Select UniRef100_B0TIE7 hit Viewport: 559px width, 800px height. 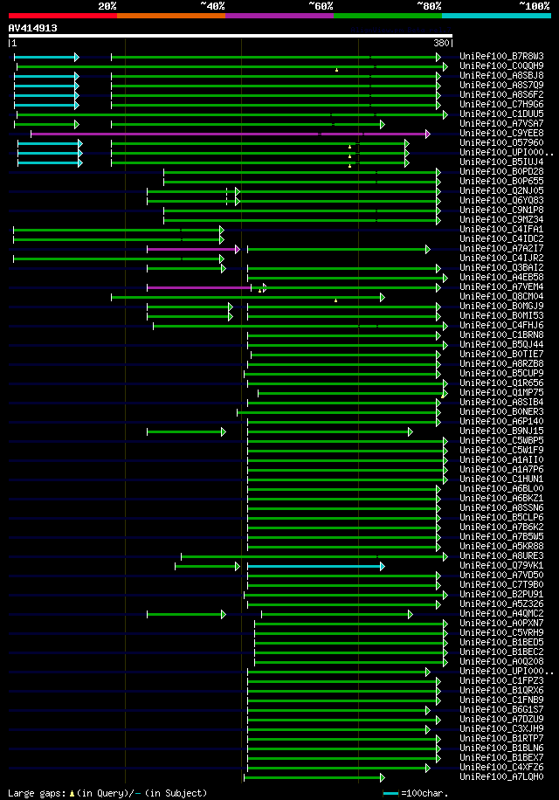point(501,354)
